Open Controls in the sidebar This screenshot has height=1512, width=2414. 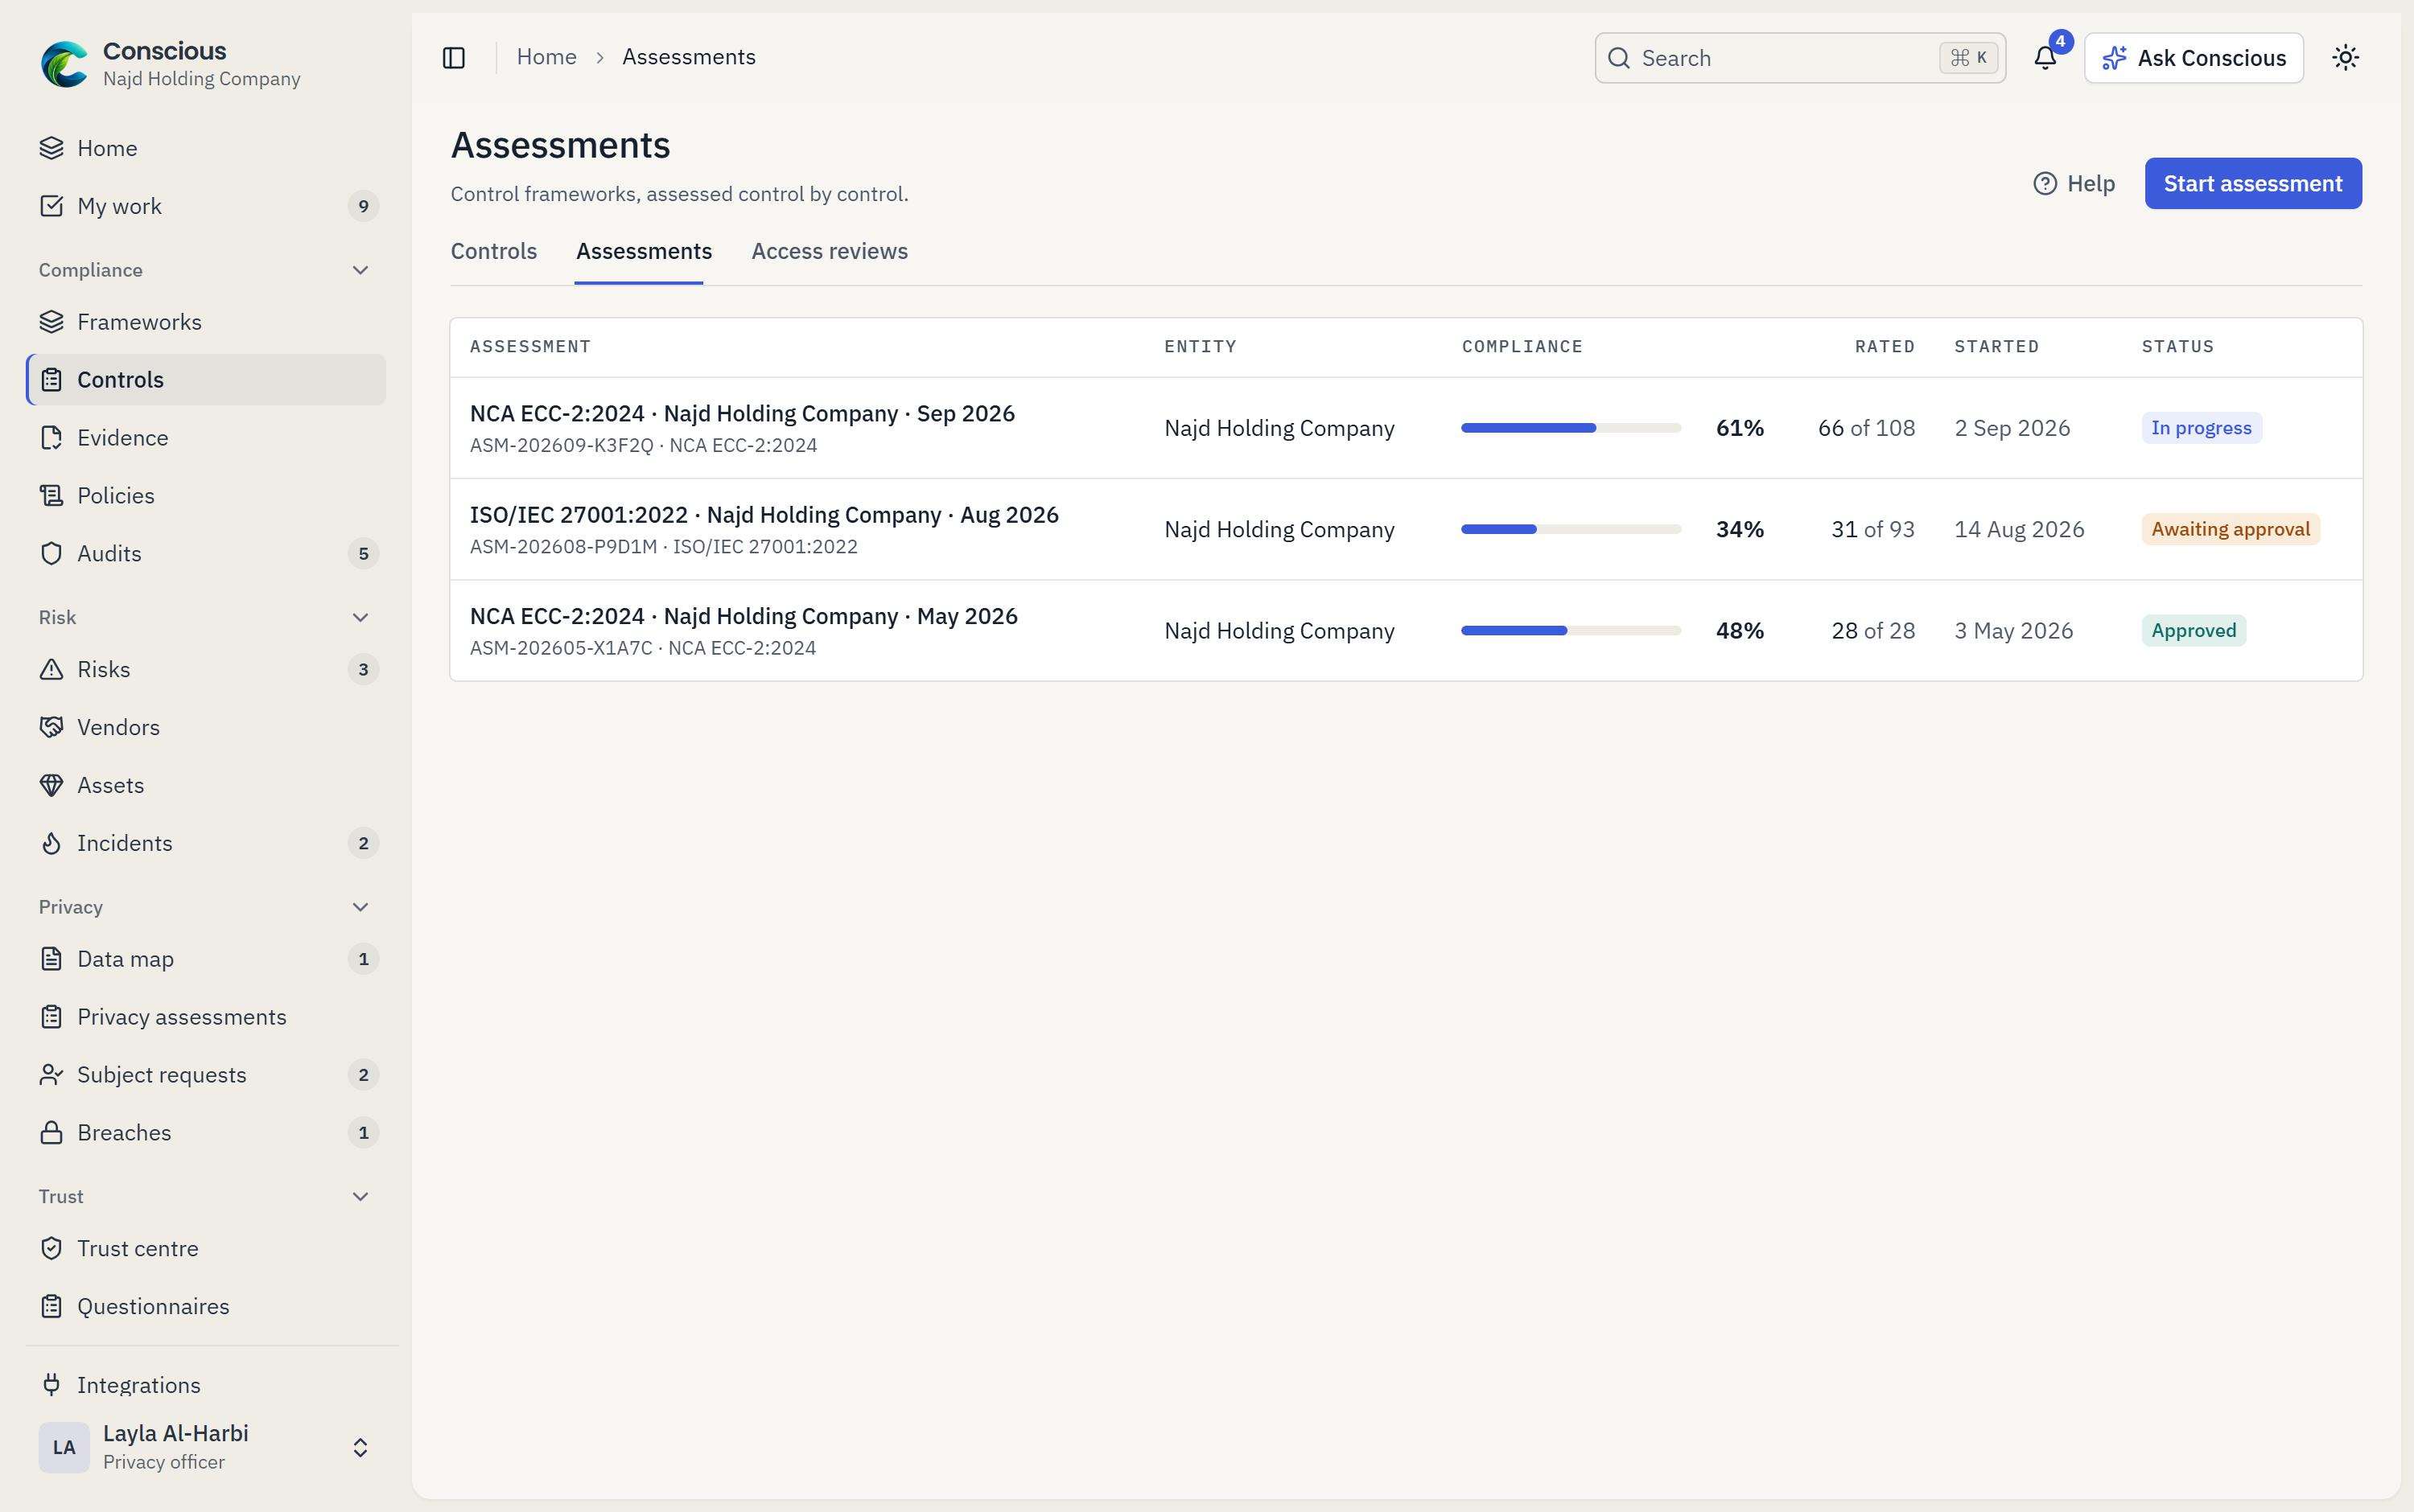(206, 380)
